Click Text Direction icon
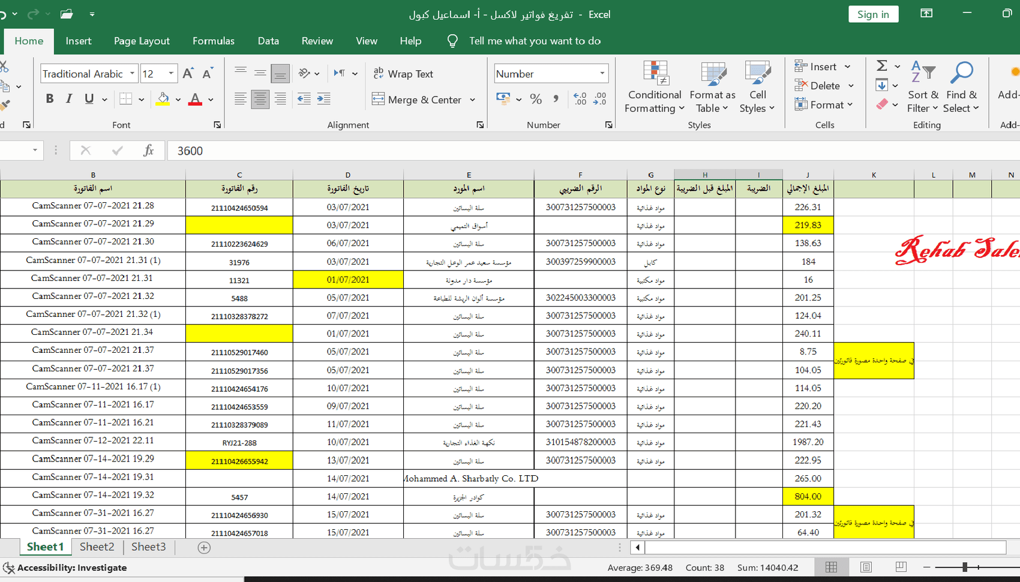Screen dimensions: 1020x582 point(340,73)
